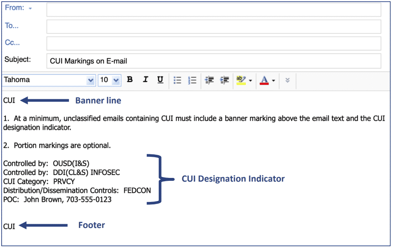This screenshot has height=247, width=393.
Task: Click the From button
Action: [x=14, y=8]
